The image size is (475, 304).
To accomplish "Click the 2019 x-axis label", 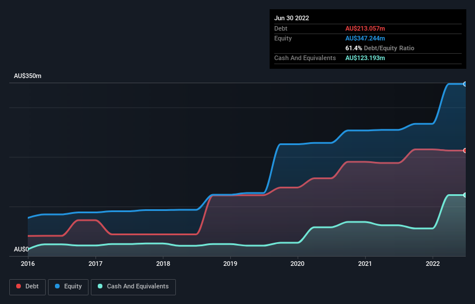I will pos(230,264).
